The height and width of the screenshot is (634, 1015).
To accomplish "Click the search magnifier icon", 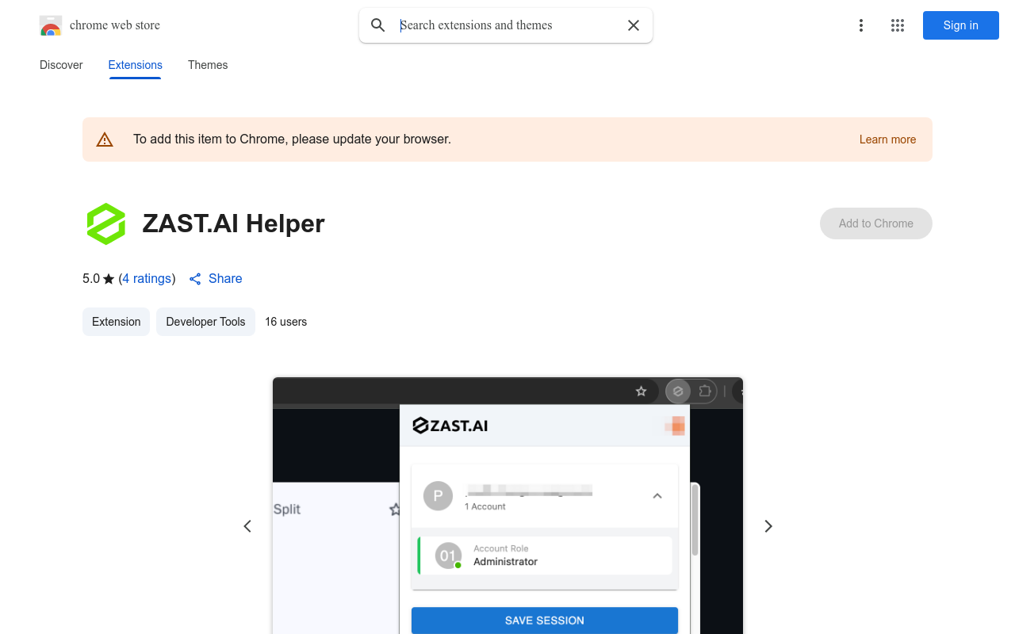I will (x=378, y=25).
